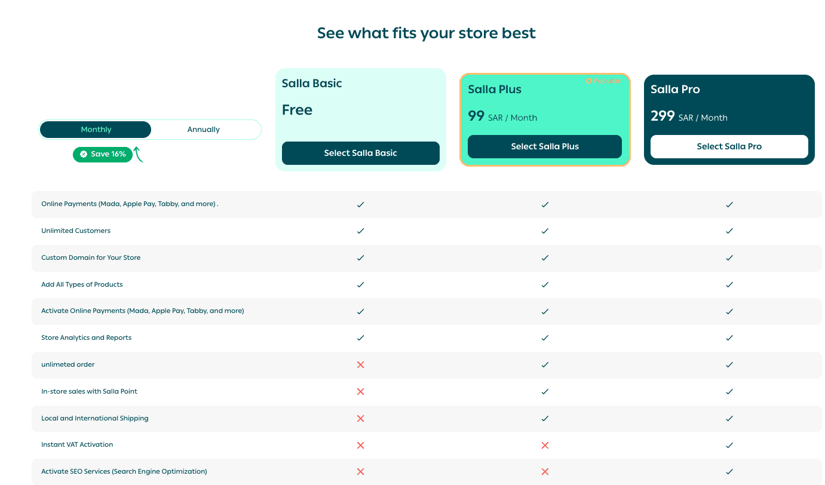Click Salla Plus checkmark for Store Analytics and Reports
825x485 pixels.
point(545,338)
